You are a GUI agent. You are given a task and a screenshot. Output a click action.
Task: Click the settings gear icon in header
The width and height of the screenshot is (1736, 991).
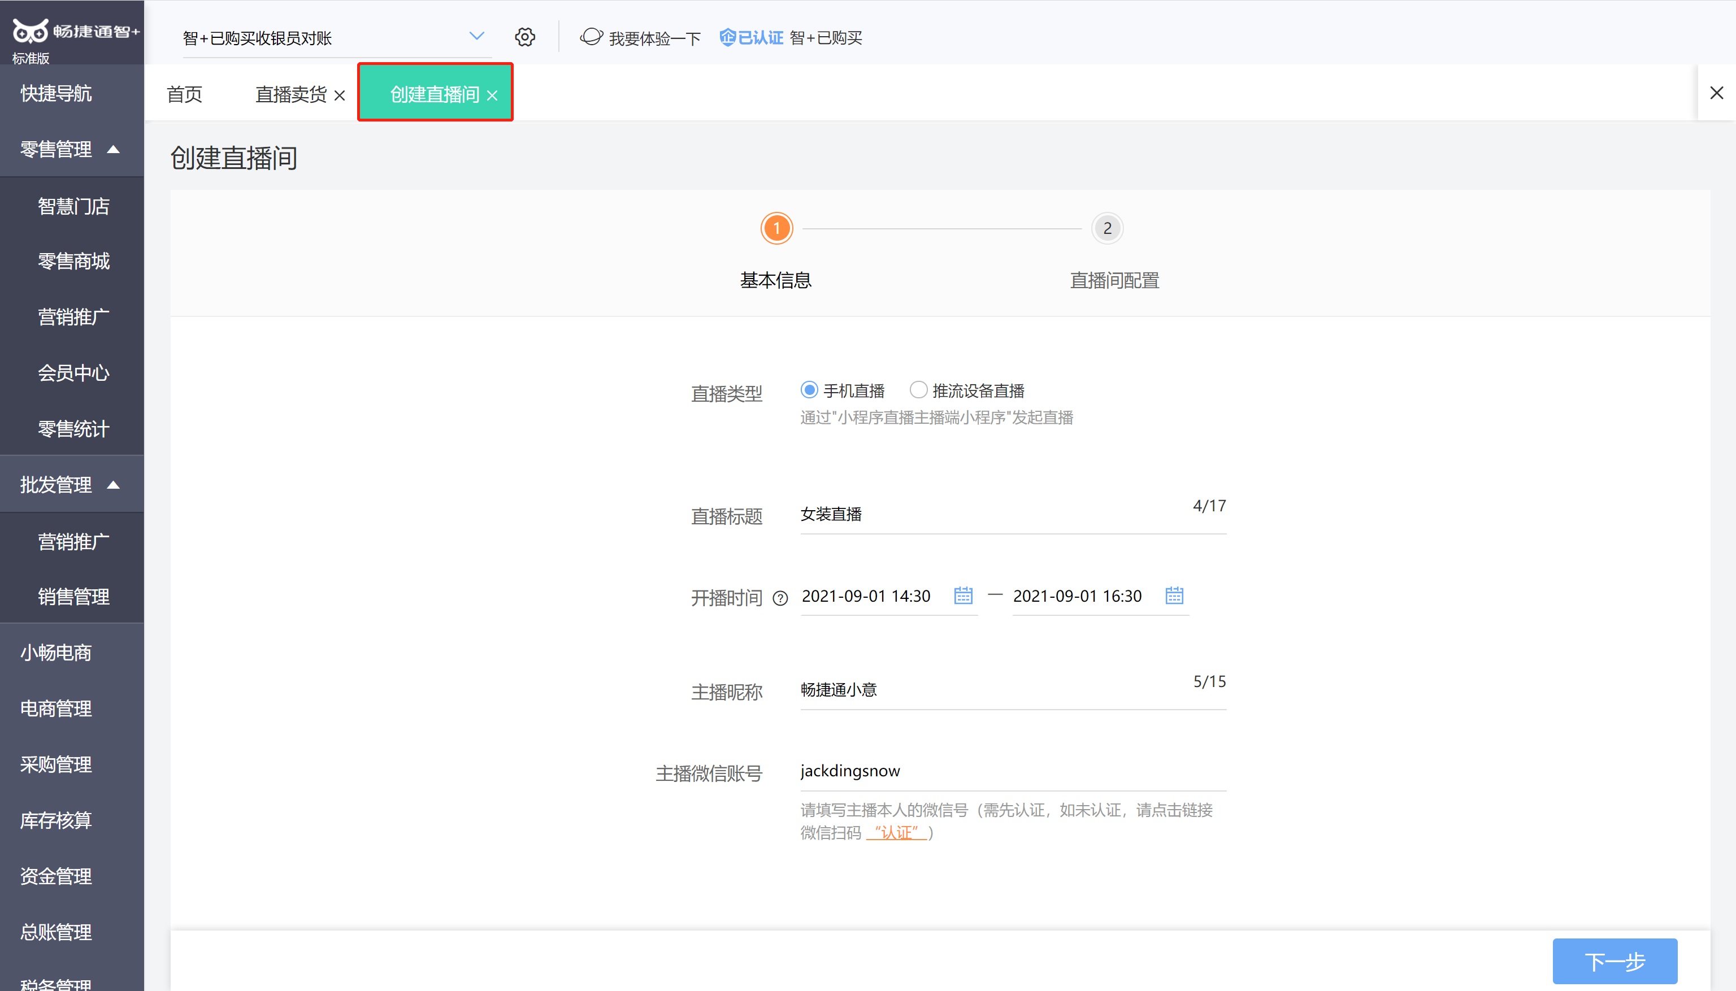[x=524, y=37]
